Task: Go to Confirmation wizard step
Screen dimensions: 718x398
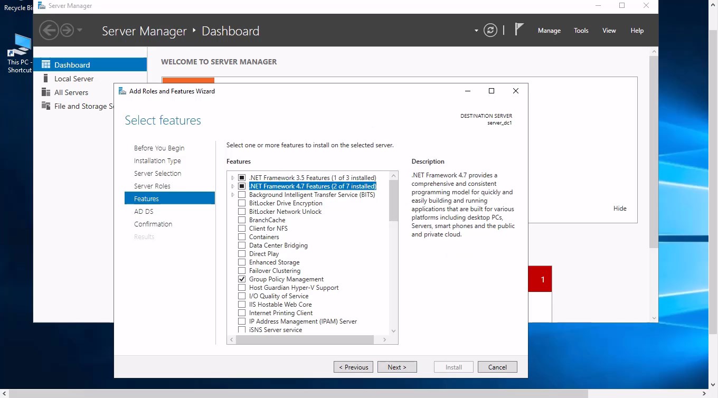Action: point(153,224)
